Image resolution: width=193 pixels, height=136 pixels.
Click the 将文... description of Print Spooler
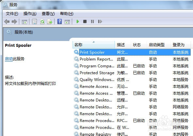click(122, 52)
